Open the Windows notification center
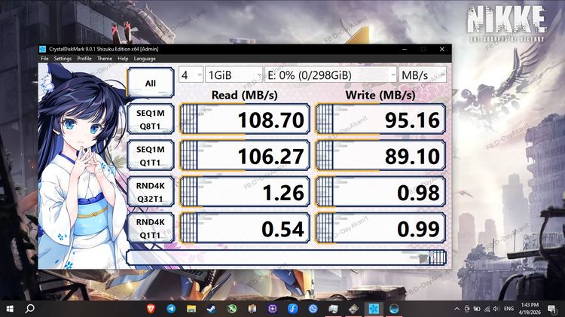 click(551, 309)
